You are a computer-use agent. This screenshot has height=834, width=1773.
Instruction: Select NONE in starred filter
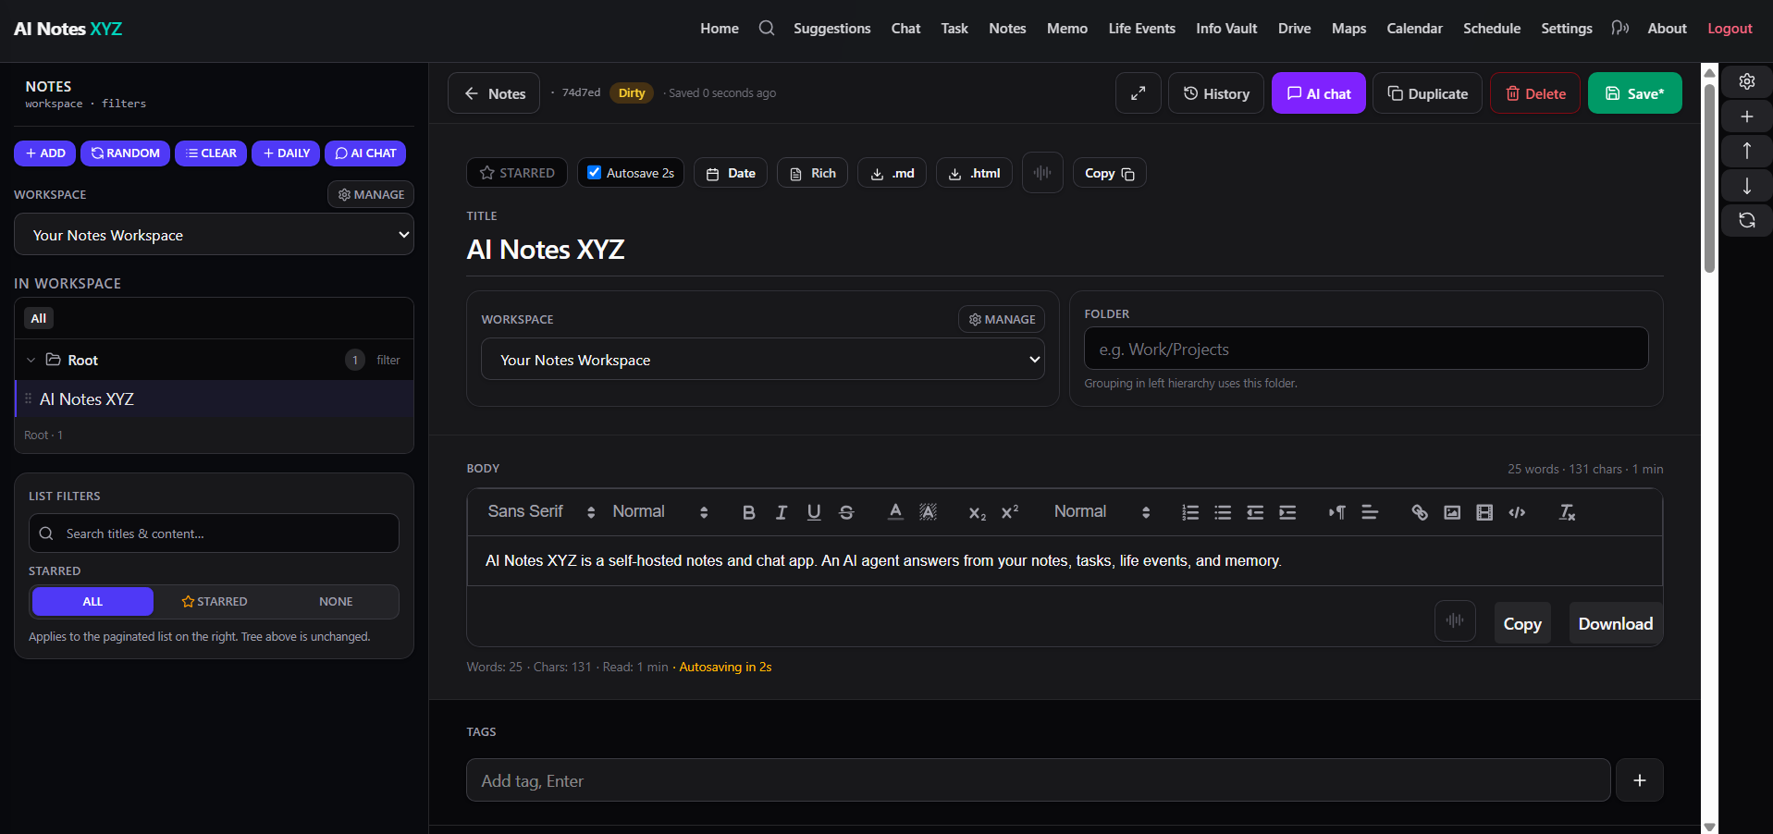coord(336,601)
